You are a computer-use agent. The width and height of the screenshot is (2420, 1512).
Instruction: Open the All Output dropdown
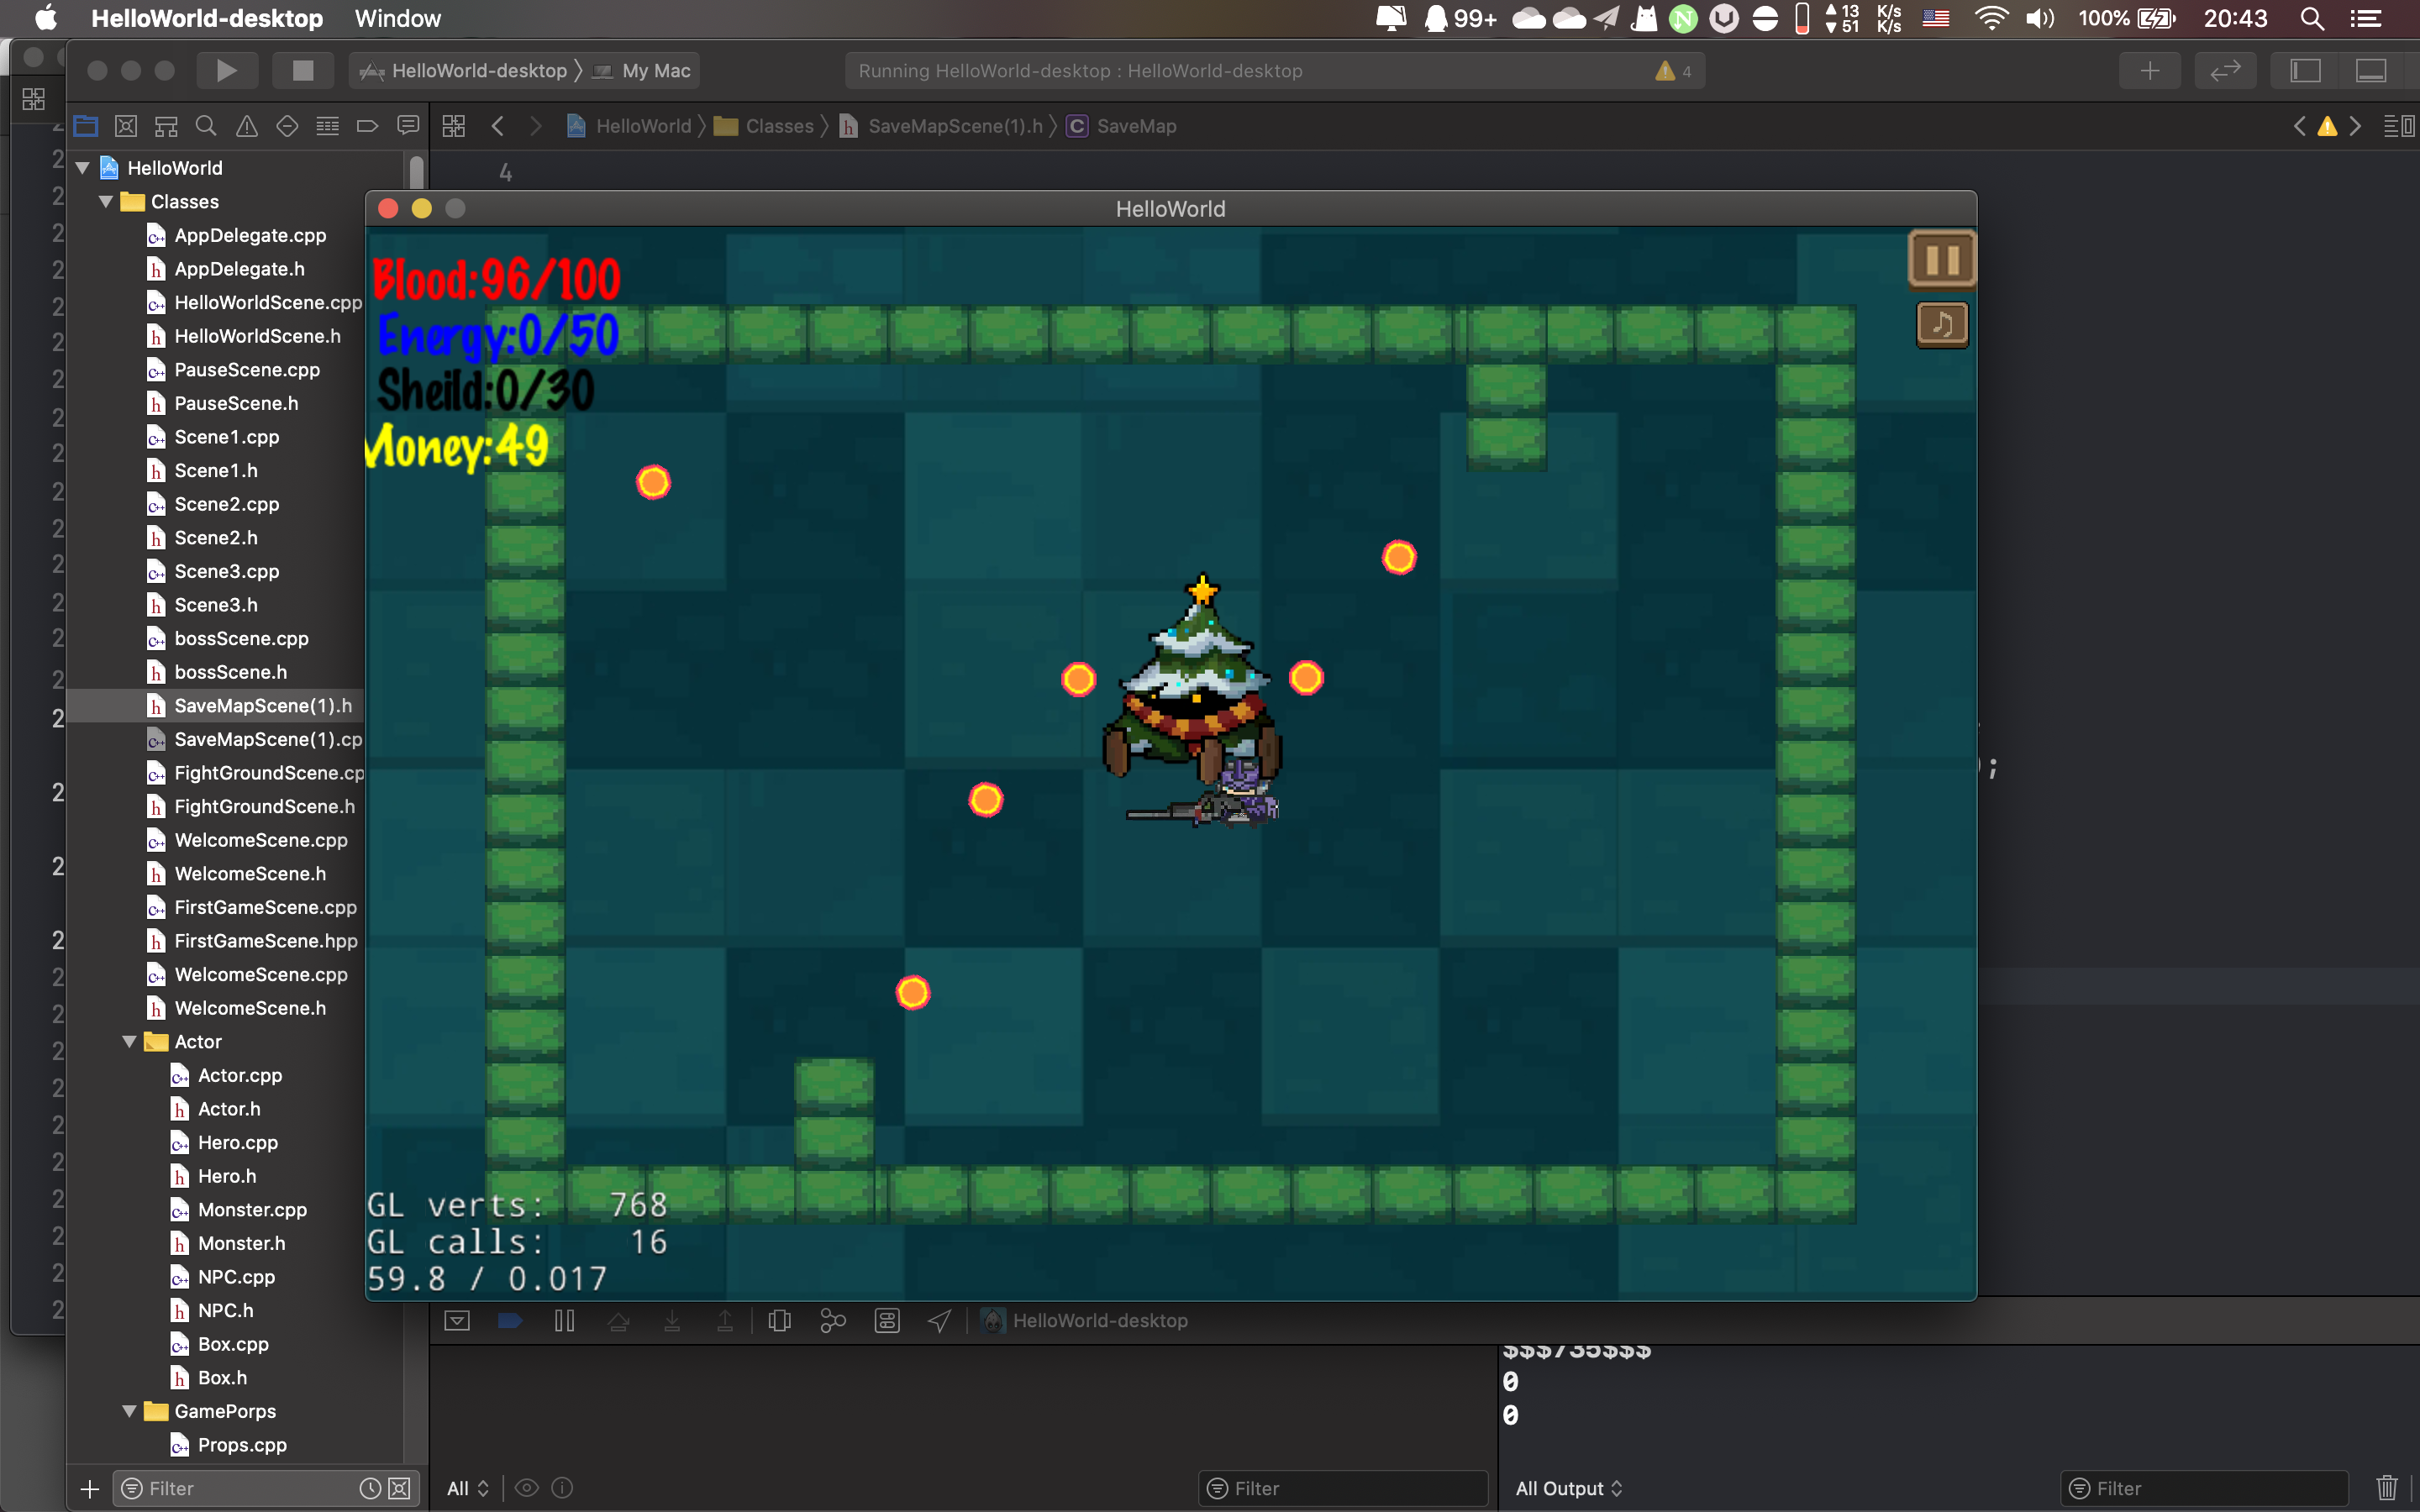1568,1488
